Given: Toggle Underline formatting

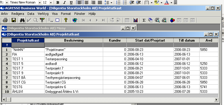Looking at the screenshot, I should pyautogui.click(x=71, y=2).
